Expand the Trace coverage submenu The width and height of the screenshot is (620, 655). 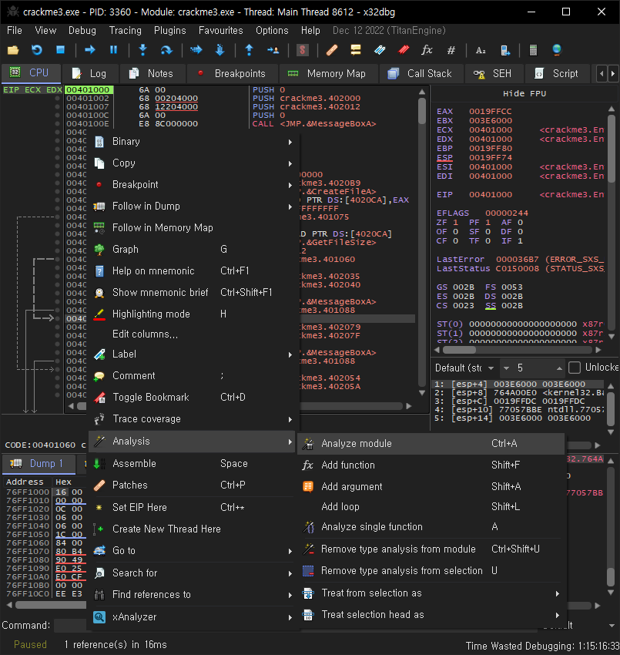(x=193, y=419)
